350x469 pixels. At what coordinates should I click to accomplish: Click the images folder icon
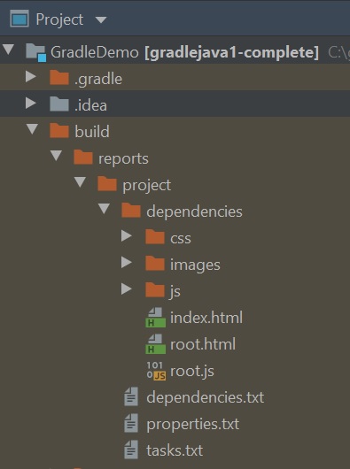[x=155, y=263]
